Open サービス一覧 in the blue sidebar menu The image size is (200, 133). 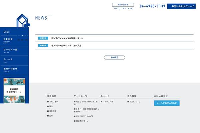[x=14, y=51]
